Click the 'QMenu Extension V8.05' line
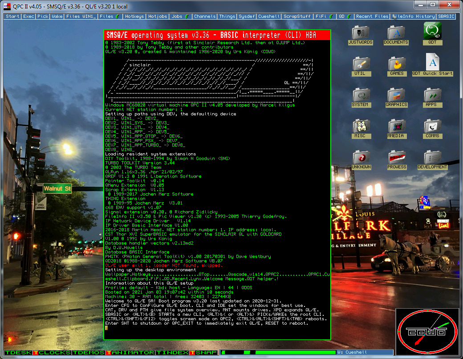Image resolution: width=463 pixels, height=359 pixels. (134, 185)
